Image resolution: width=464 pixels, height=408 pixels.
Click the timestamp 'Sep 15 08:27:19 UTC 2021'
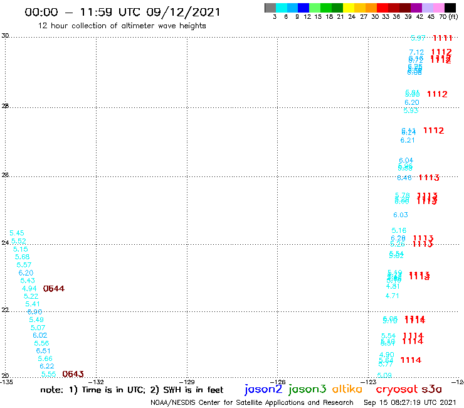pos(410,402)
